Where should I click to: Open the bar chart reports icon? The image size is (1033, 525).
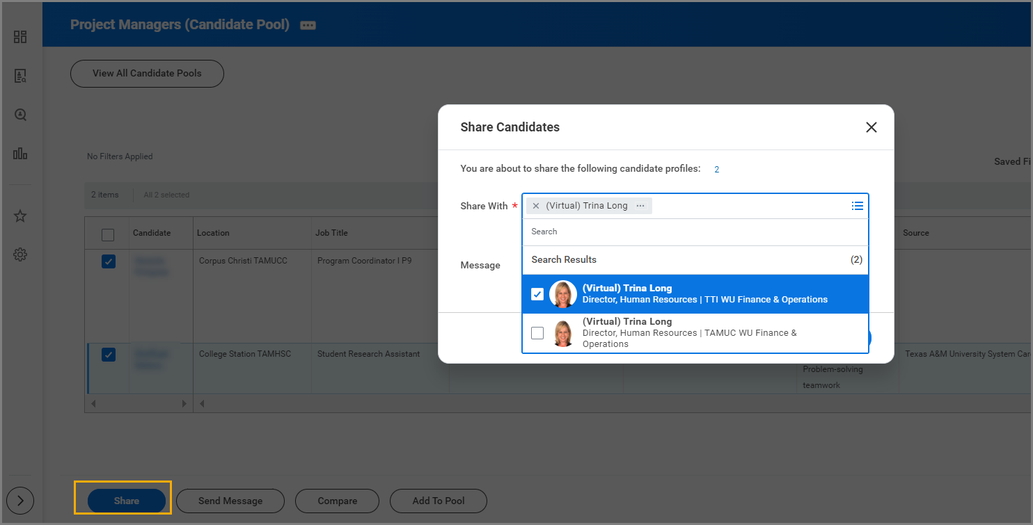[x=20, y=154]
